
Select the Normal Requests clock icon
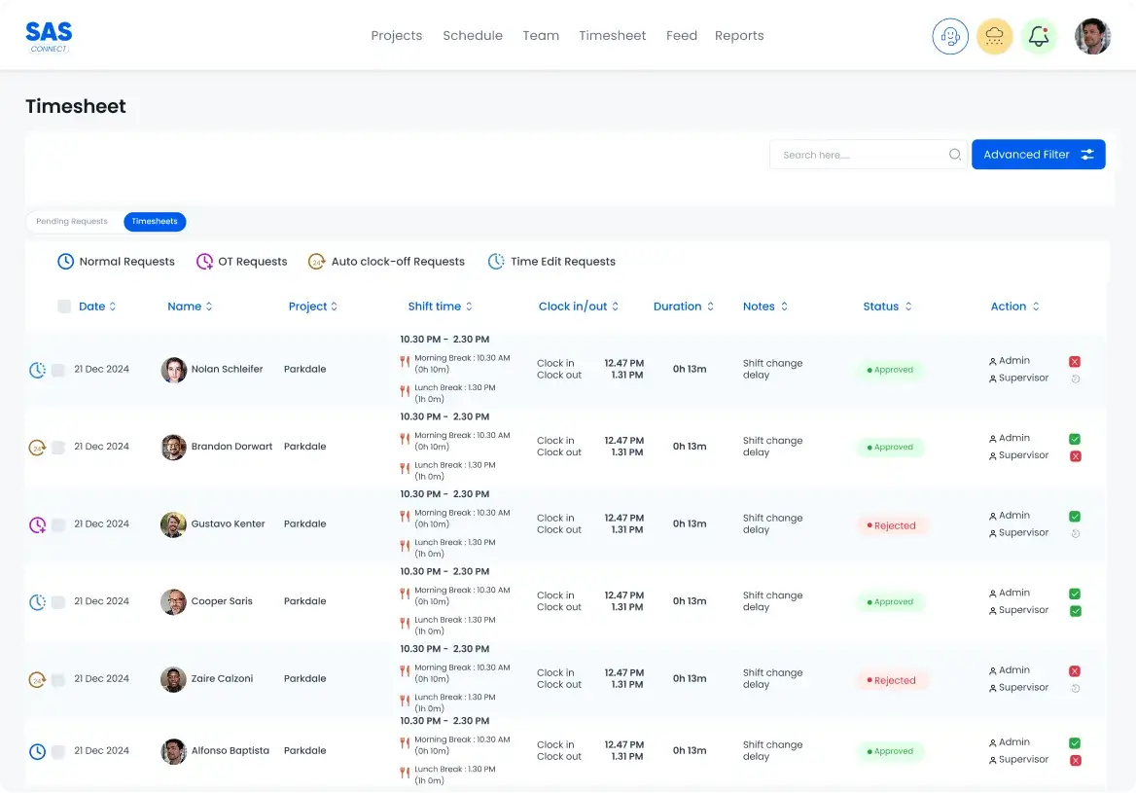[x=64, y=261]
